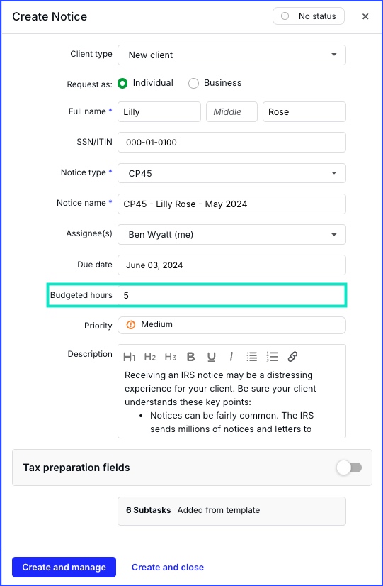Image resolution: width=383 pixels, height=586 pixels.
Task: Toggle bold text in description
Action: pos(190,357)
